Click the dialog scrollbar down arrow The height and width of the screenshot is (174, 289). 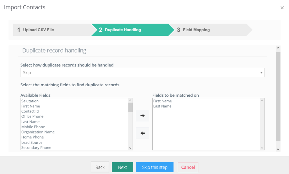(x=278, y=150)
